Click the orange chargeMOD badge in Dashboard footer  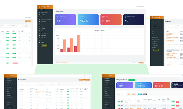pyautogui.click(x=141, y=63)
